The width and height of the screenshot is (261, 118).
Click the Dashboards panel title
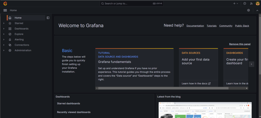pyautogui.click(x=63, y=97)
